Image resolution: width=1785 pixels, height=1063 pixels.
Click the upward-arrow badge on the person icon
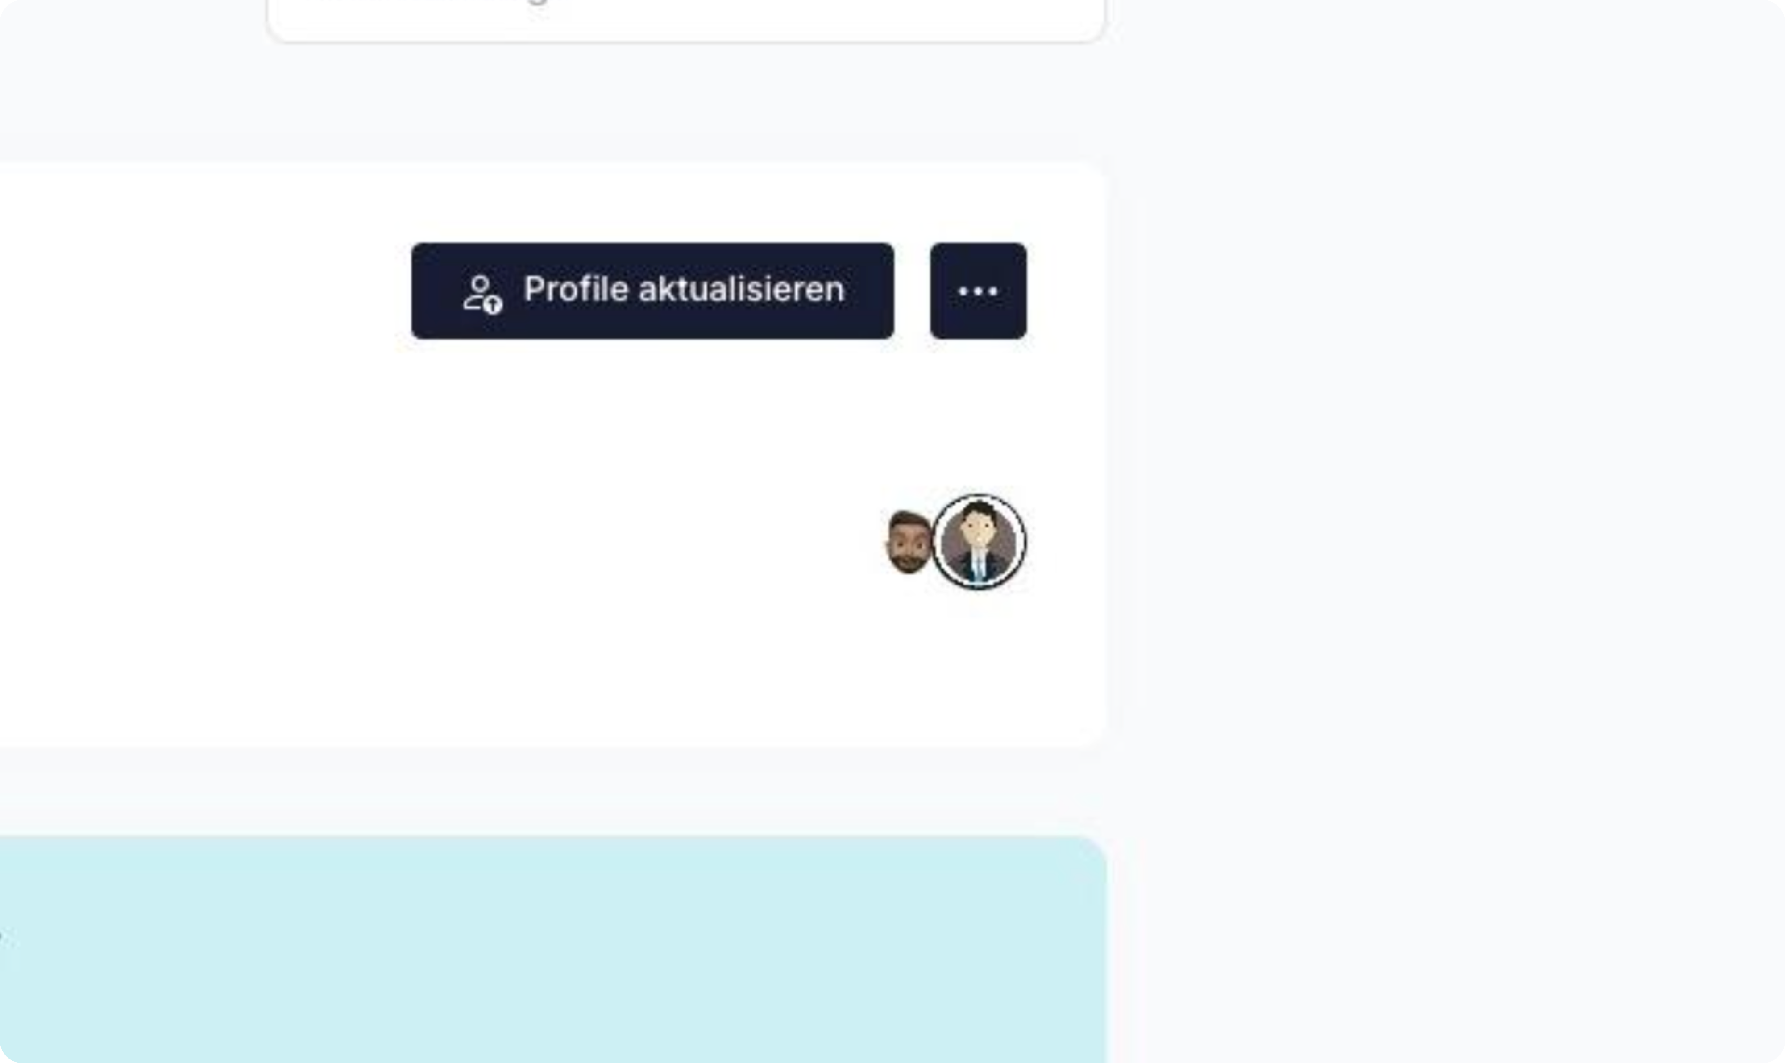493,305
